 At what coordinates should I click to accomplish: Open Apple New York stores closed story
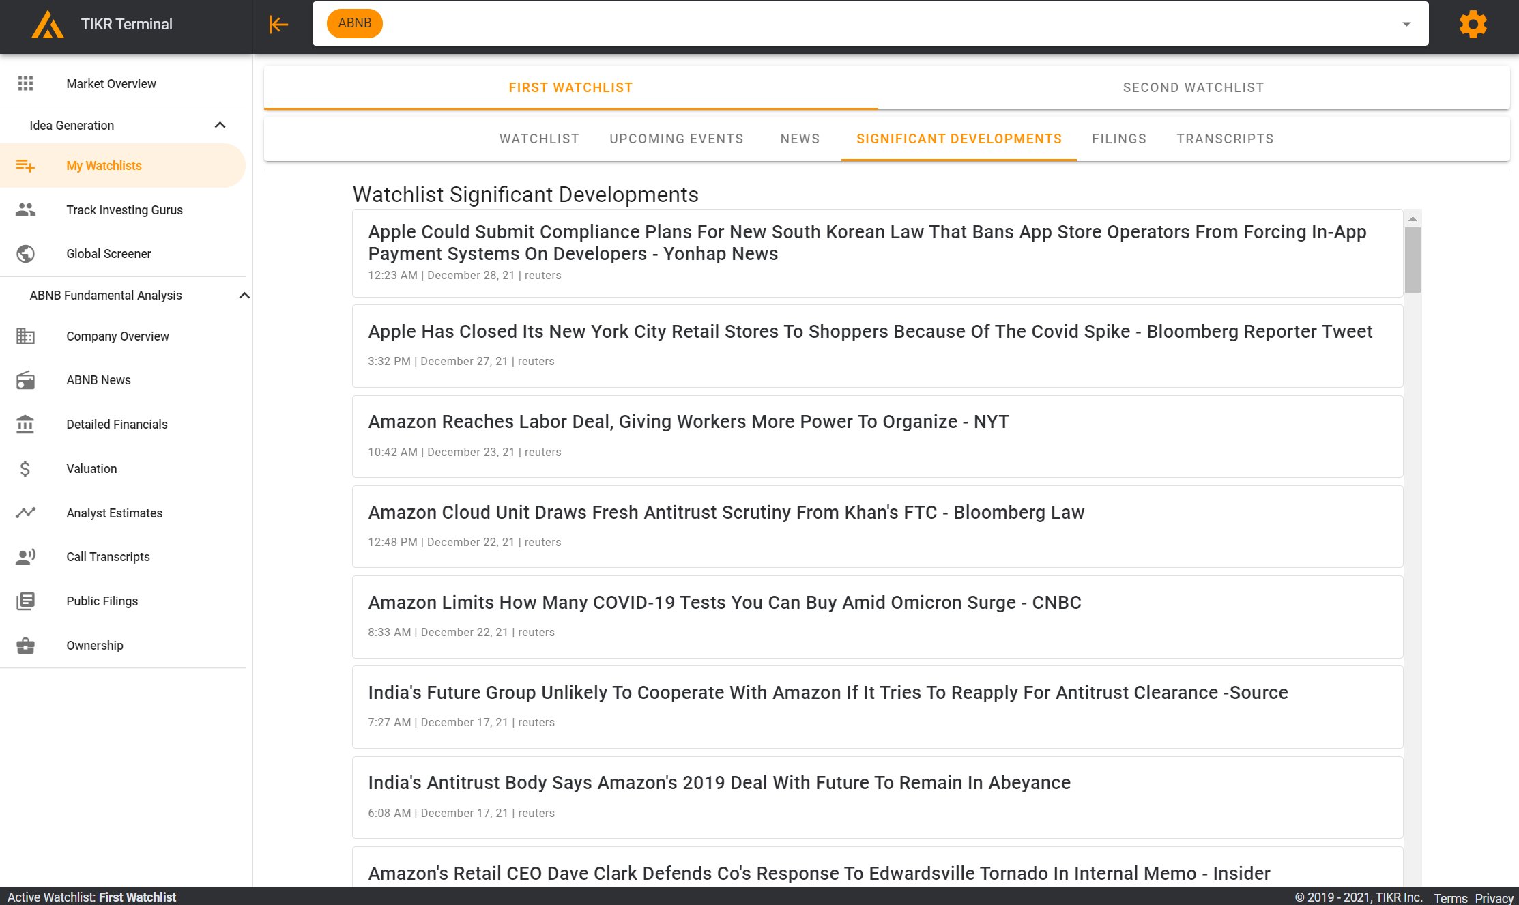878,346
